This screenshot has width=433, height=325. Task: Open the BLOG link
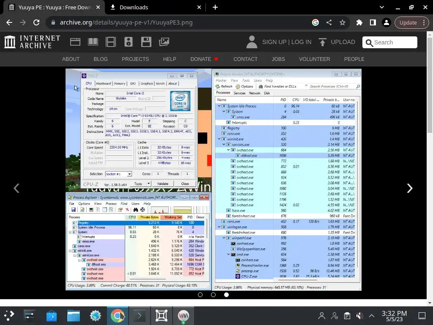[x=101, y=59]
